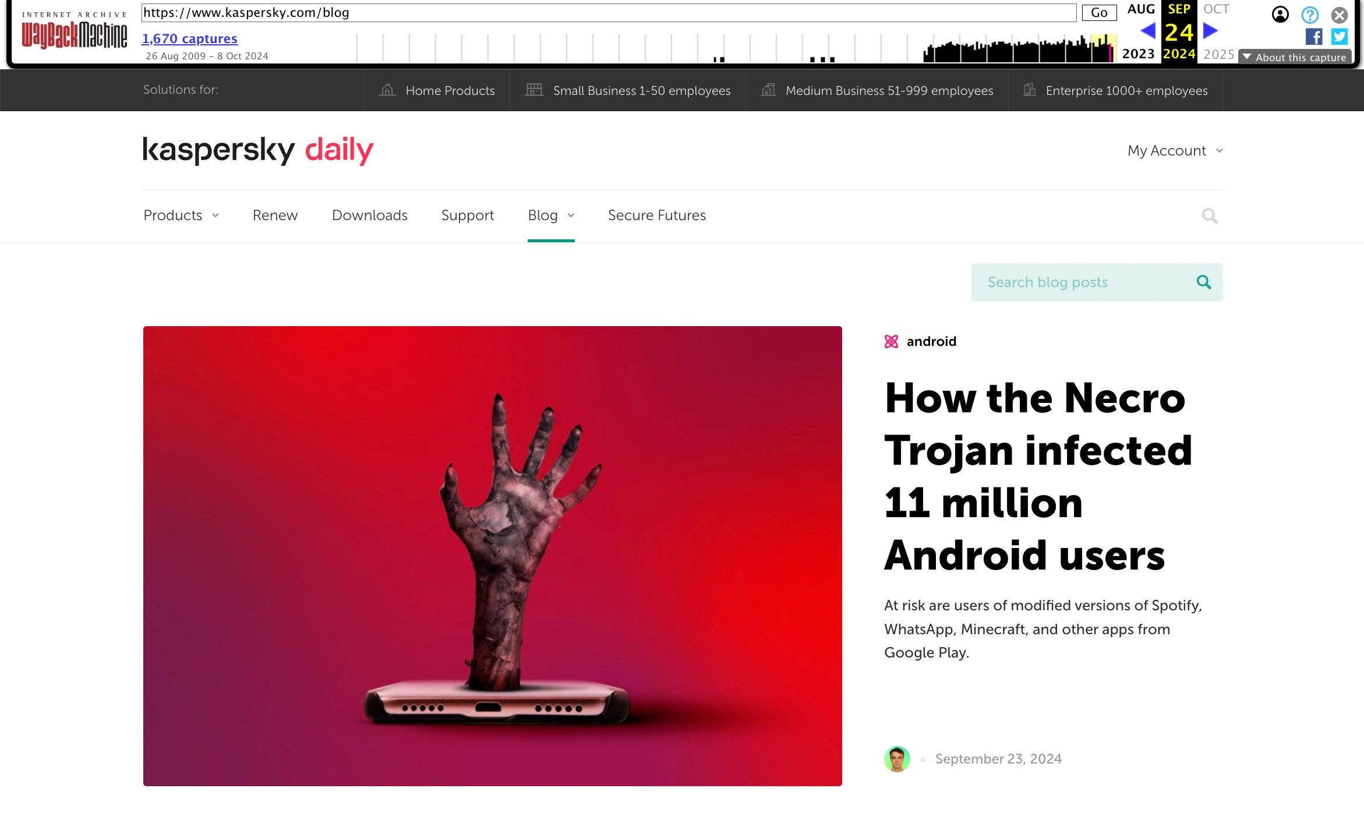Image resolution: width=1364 pixels, height=813 pixels.
Task: Click the Kaspersky Daily logo
Action: pos(257,150)
